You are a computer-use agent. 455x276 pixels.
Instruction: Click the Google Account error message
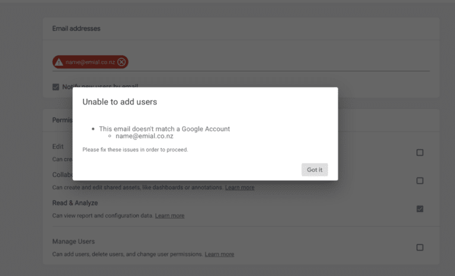[165, 129]
